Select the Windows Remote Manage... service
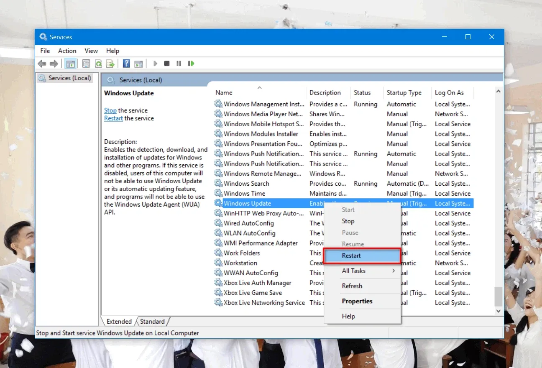542x368 pixels. tap(343, 174)
